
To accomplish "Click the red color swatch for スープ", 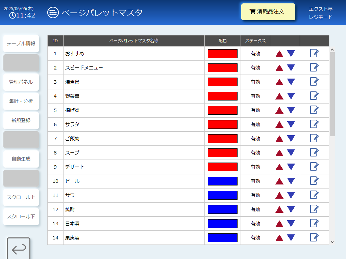I will click(222, 153).
